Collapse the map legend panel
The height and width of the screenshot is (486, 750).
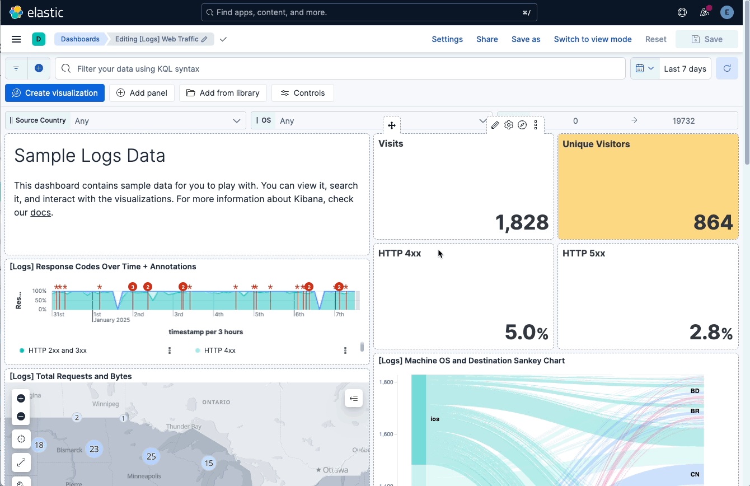click(354, 398)
